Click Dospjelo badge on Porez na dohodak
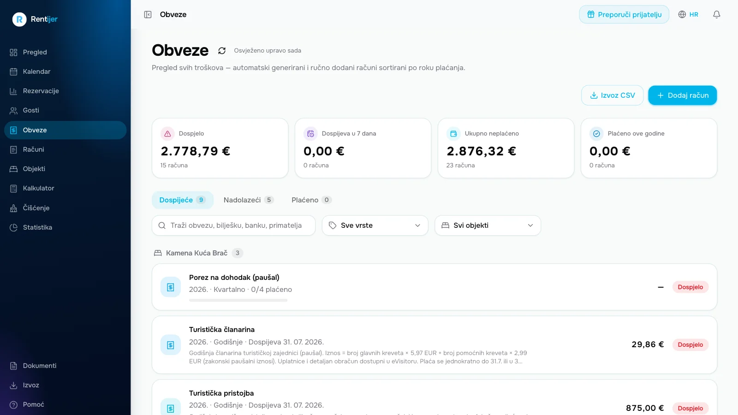 point(690,287)
